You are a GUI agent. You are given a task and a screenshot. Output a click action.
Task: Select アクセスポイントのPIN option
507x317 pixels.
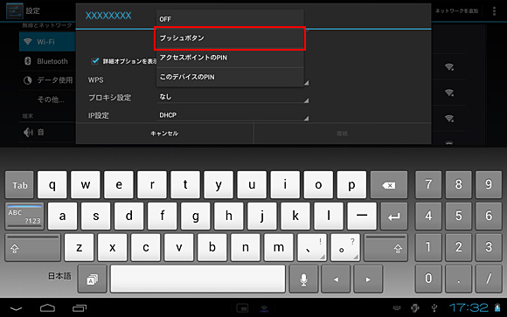tap(230, 58)
